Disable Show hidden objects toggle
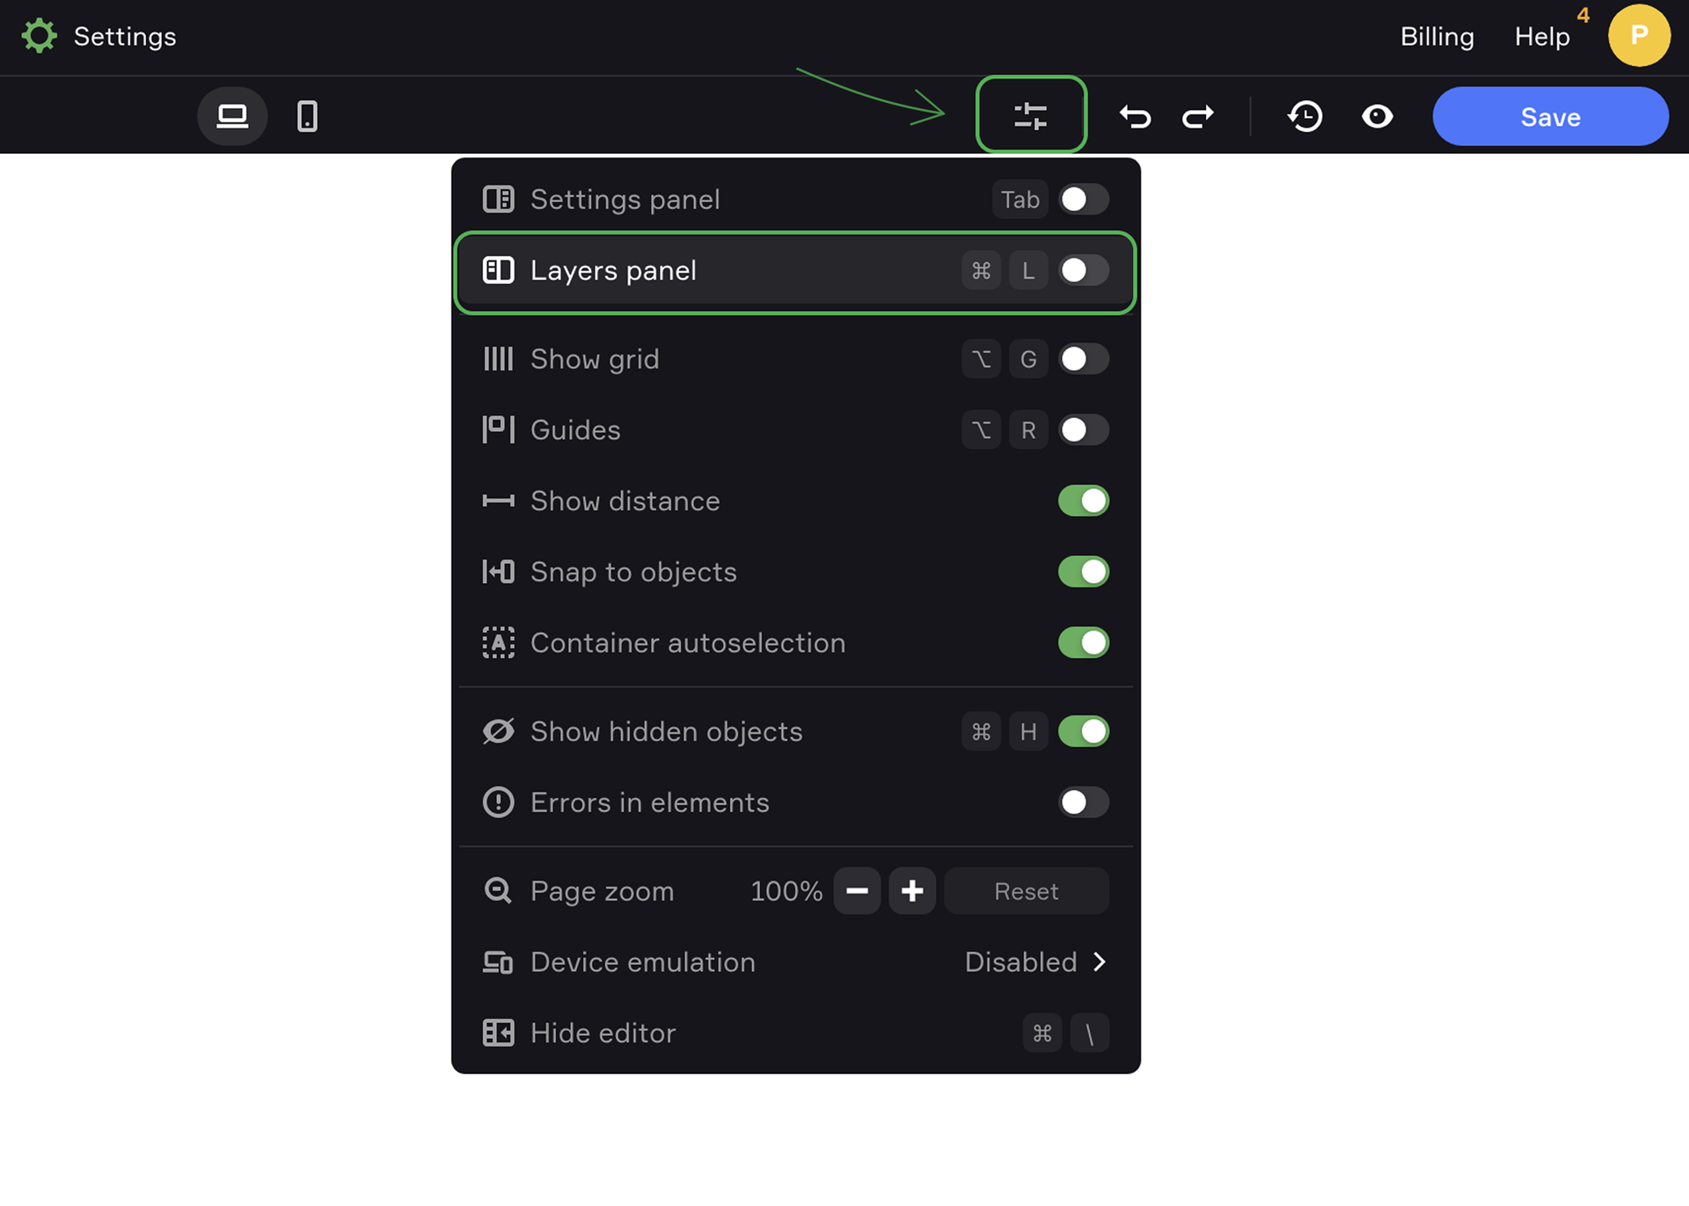Screen dimensions: 1689x1206 pos(1083,732)
